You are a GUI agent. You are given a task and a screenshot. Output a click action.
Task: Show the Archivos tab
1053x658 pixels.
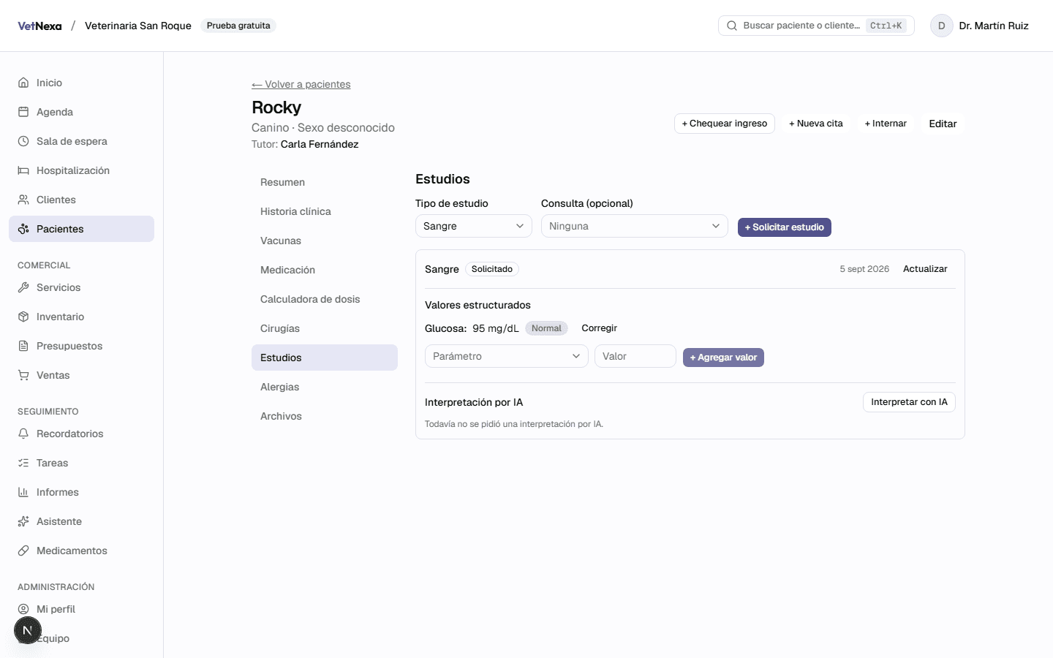point(325,416)
